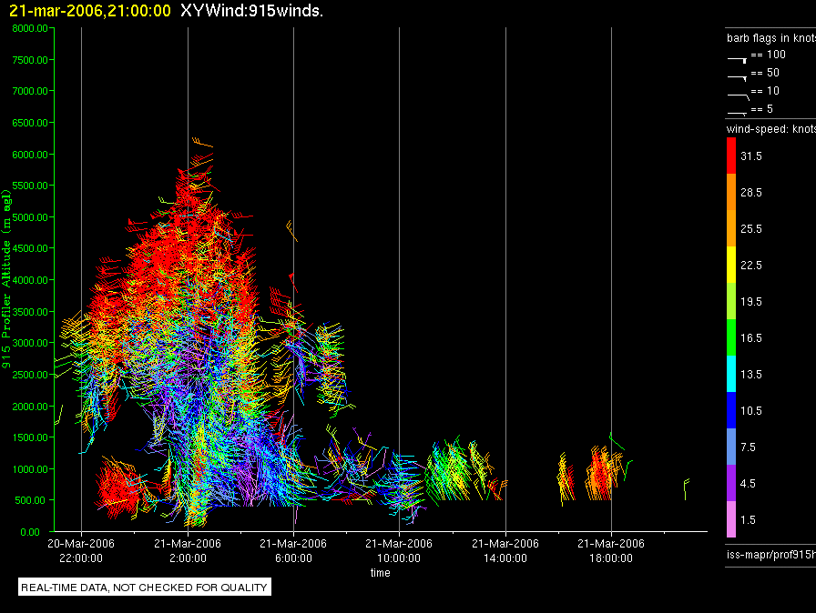Click the 0.00 altitude tick label
816x613 pixels.
click(30, 532)
